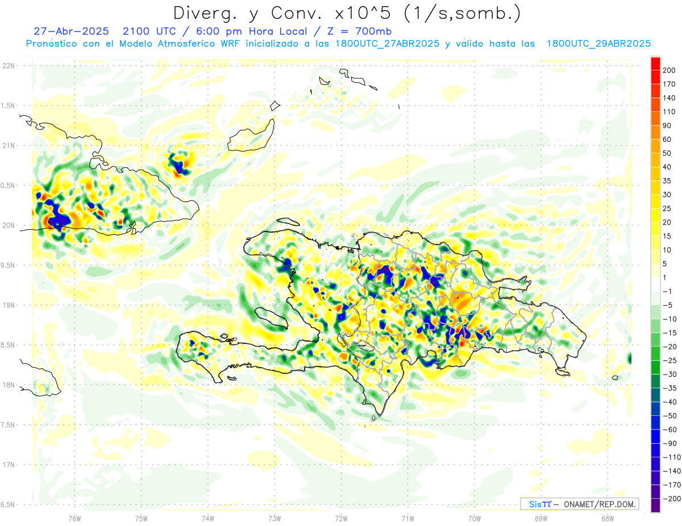
Task: Click the "22N" latitude label
Action: point(9,66)
